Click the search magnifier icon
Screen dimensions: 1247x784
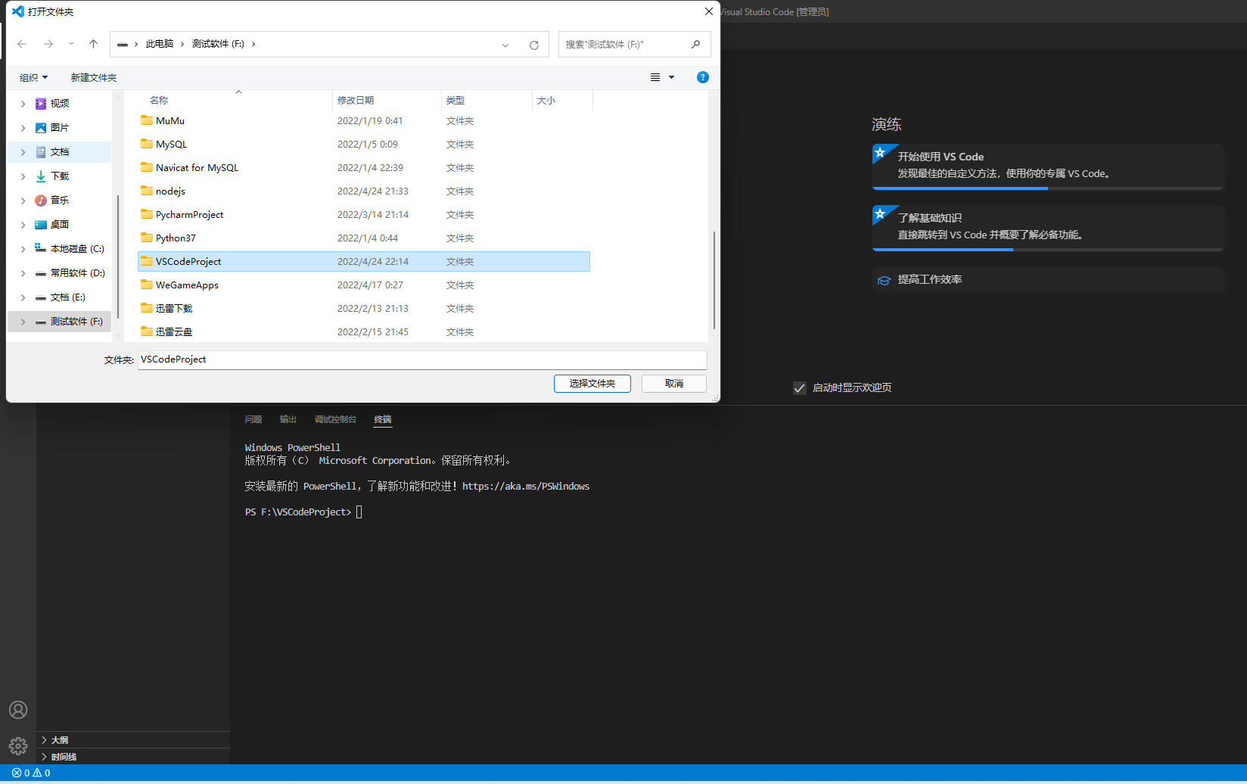[696, 45]
